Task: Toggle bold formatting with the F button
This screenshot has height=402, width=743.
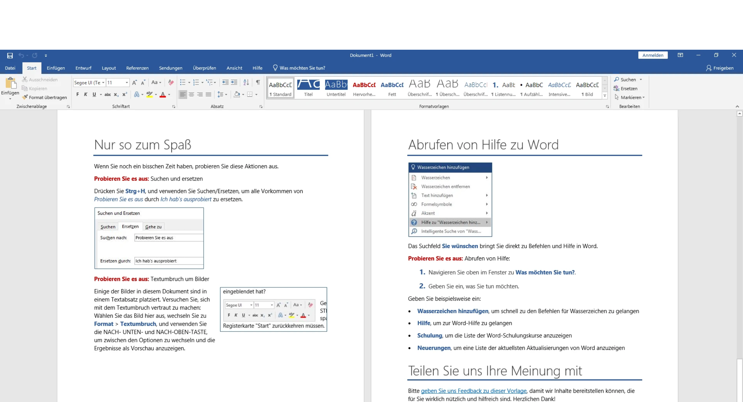Action: pyautogui.click(x=78, y=95)
